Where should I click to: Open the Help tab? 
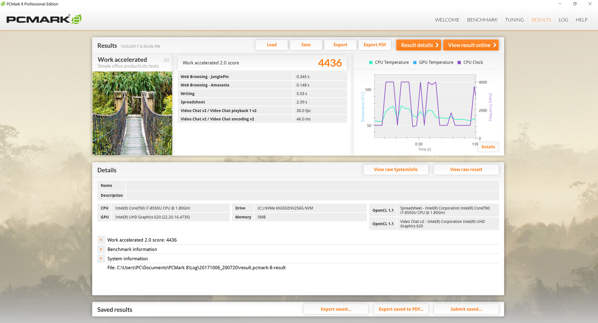(581, 20)
